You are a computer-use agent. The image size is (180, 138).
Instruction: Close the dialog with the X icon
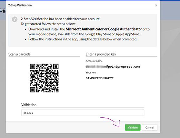tap(156, 5)
